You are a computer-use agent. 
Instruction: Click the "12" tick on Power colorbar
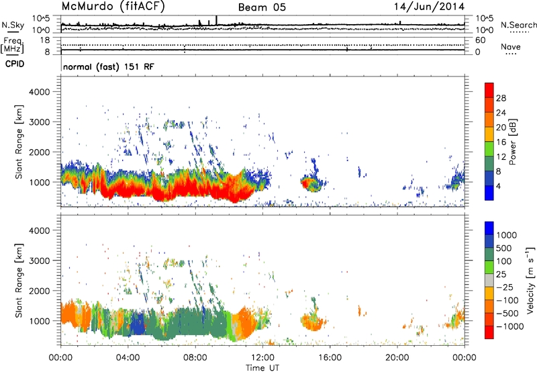point(501,157)
